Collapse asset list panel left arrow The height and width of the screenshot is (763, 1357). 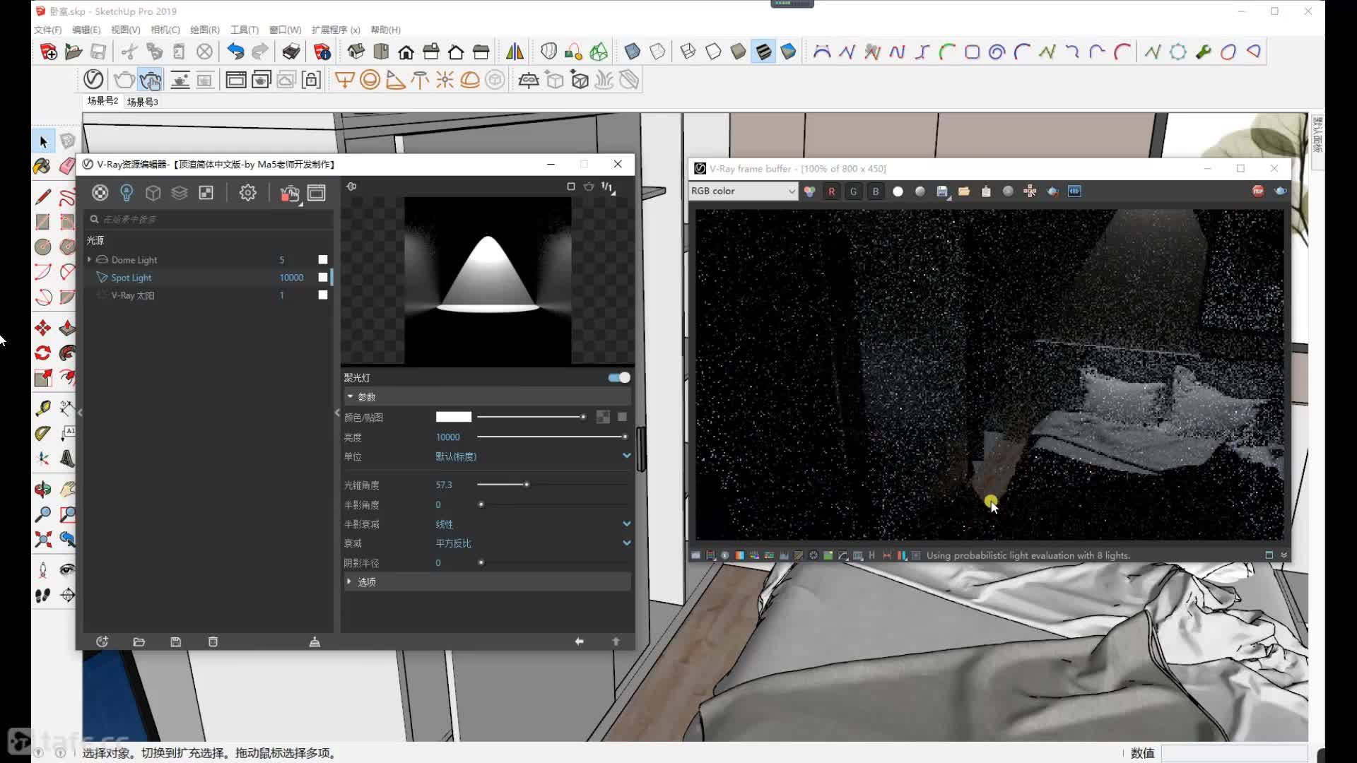click(80, 412)
